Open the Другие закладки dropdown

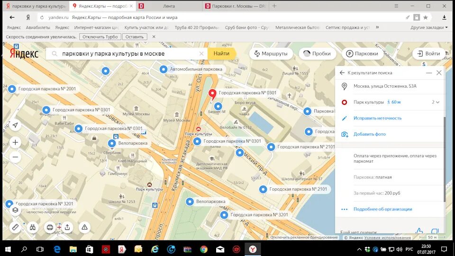pyautogui.click(x=429, y=27)
